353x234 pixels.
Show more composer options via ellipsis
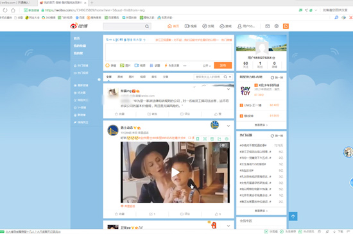(185, 65)
